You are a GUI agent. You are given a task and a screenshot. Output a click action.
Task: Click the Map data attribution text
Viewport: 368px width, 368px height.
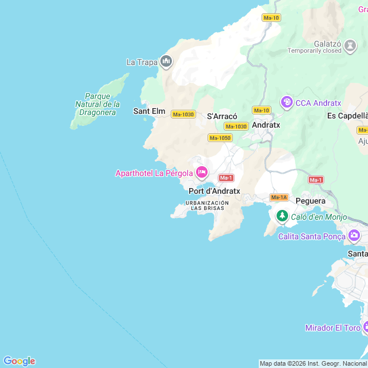click(x=313, y=364)
